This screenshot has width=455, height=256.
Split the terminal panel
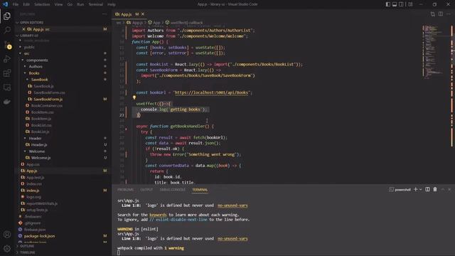(427, 190)
